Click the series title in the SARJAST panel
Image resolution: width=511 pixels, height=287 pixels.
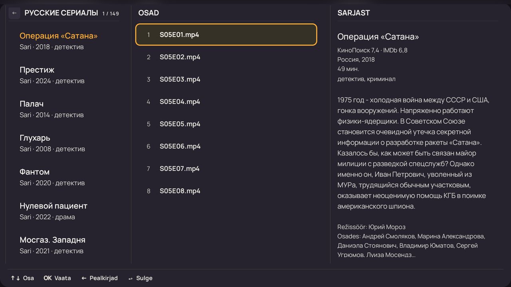click(x=378, y=37)
